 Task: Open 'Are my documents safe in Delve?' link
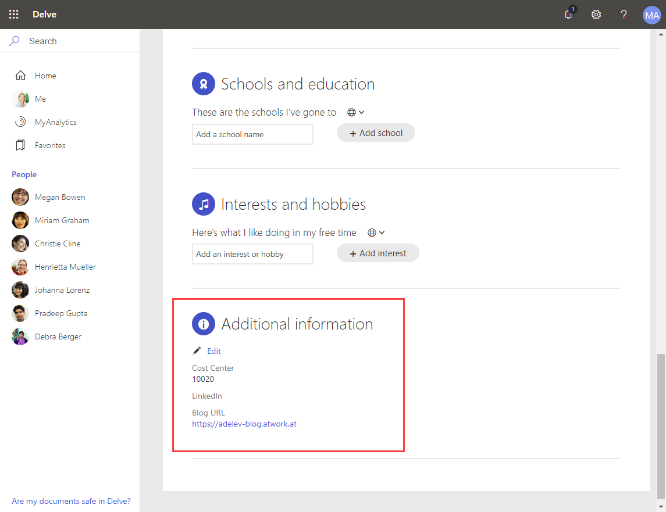(71, 501)
